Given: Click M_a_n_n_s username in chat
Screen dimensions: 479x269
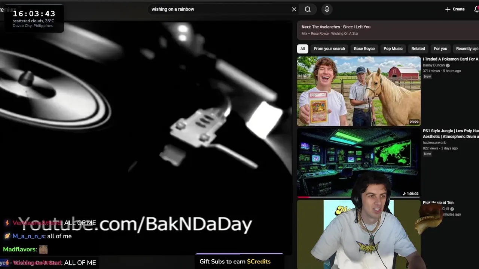Looking at the screenshot, I should (28, 236).
